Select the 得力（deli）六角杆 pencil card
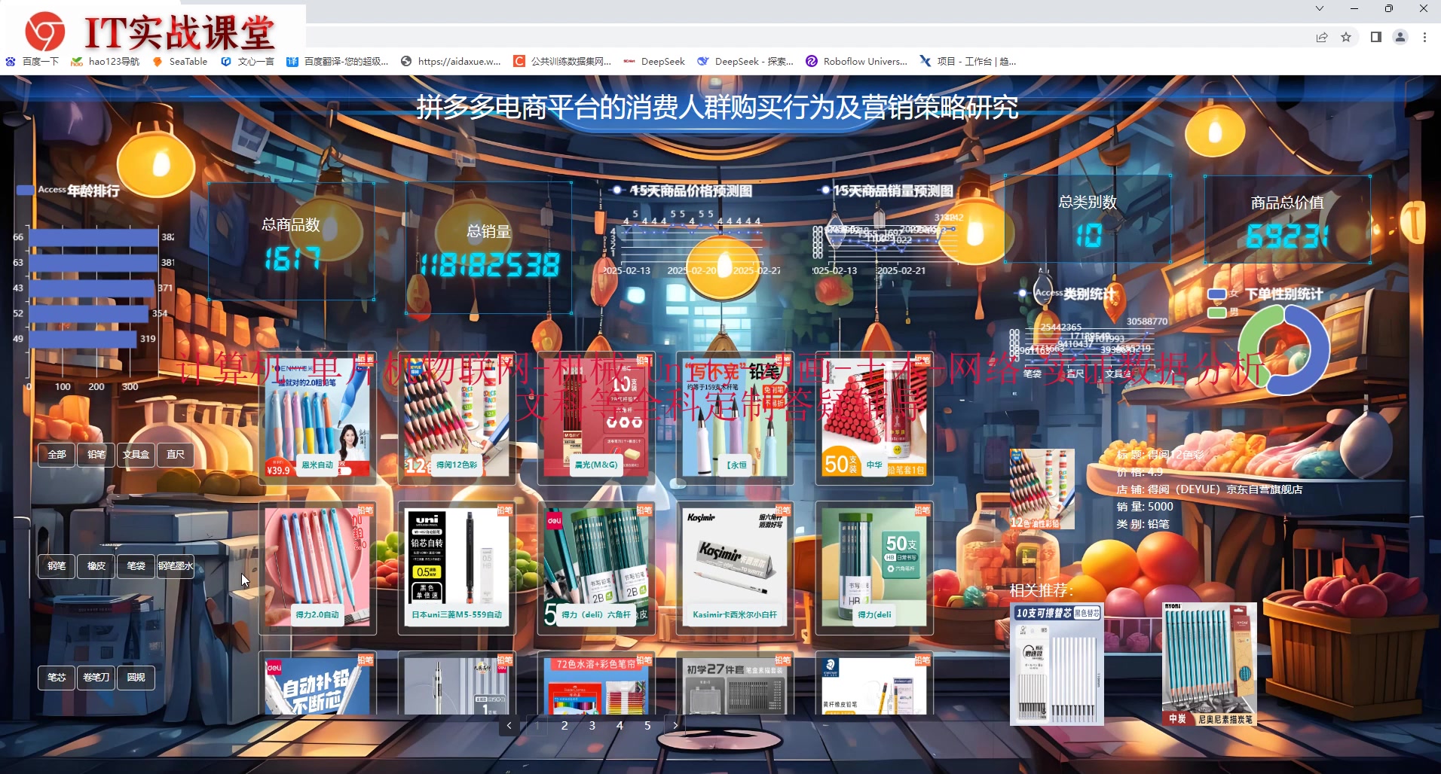Screen dimensions: 1441x774 pos(596,568)
